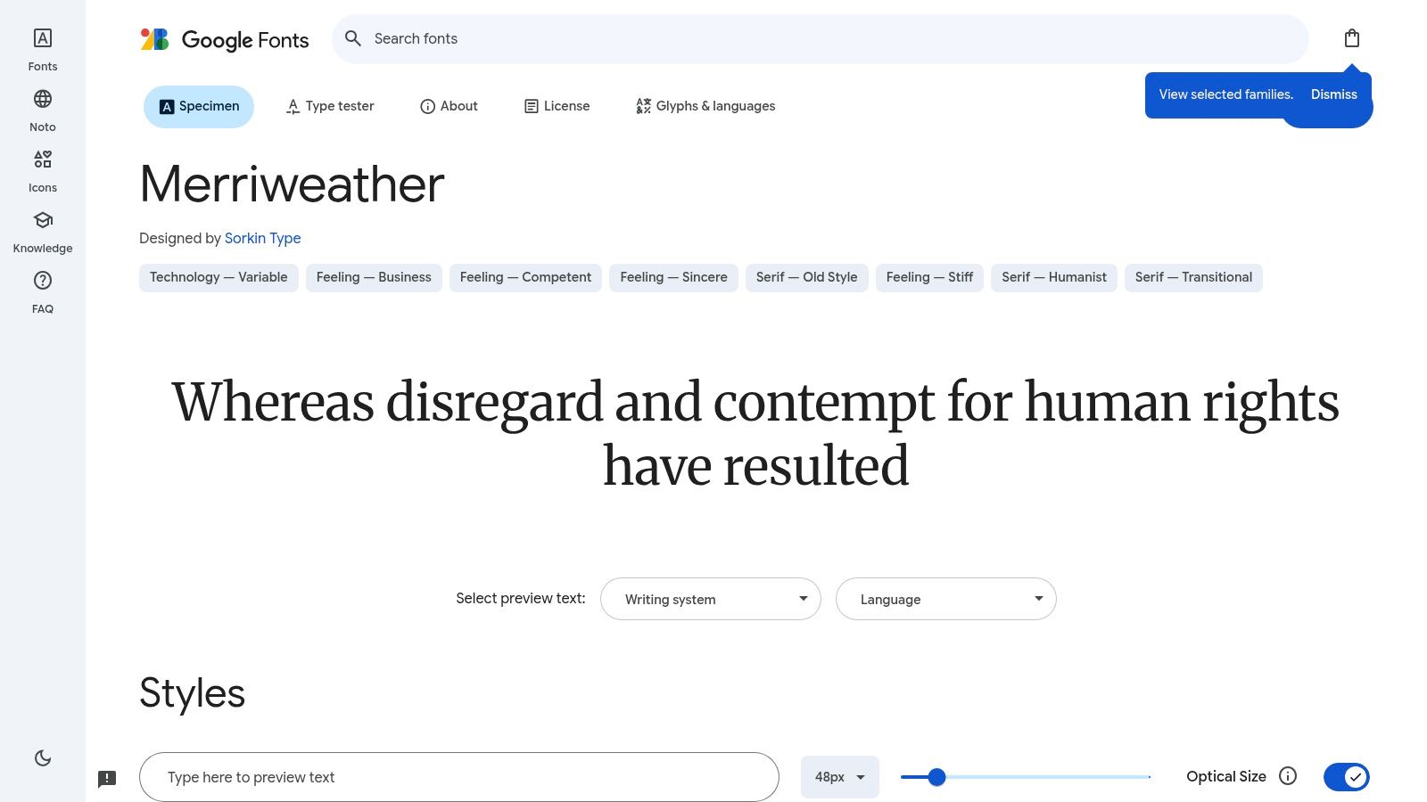Click the Serif — Old Style tag
Screen dimensions: 1427x802
point(807,277)
